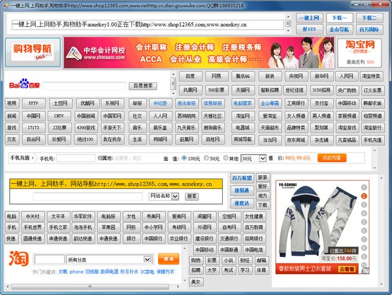Open the 圆通快递 button
This screenshot has height=295, width=392.
click(33, 239)
